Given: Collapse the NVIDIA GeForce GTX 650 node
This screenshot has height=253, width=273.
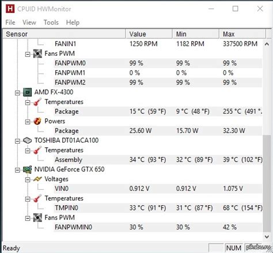Looking at the screenshot, I should pyautogui.click(x=17, y=170).
